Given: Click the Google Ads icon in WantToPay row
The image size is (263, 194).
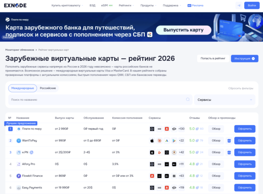Looking at the screenshot, I should (x=167, y=141).
